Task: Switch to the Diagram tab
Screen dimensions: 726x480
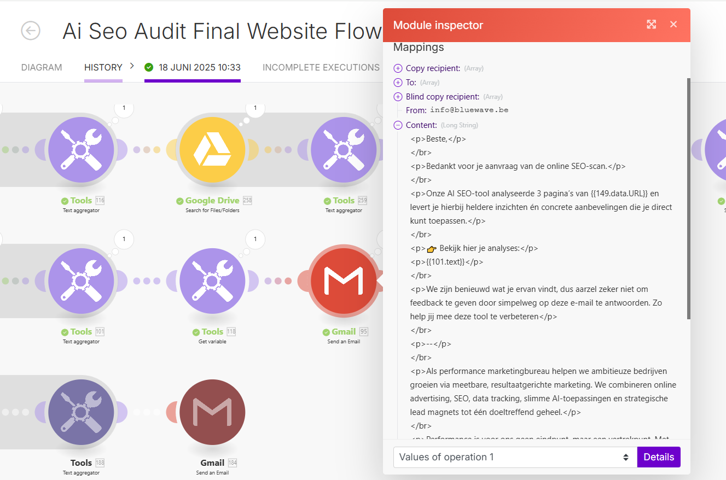Action: tap(42, 68)
